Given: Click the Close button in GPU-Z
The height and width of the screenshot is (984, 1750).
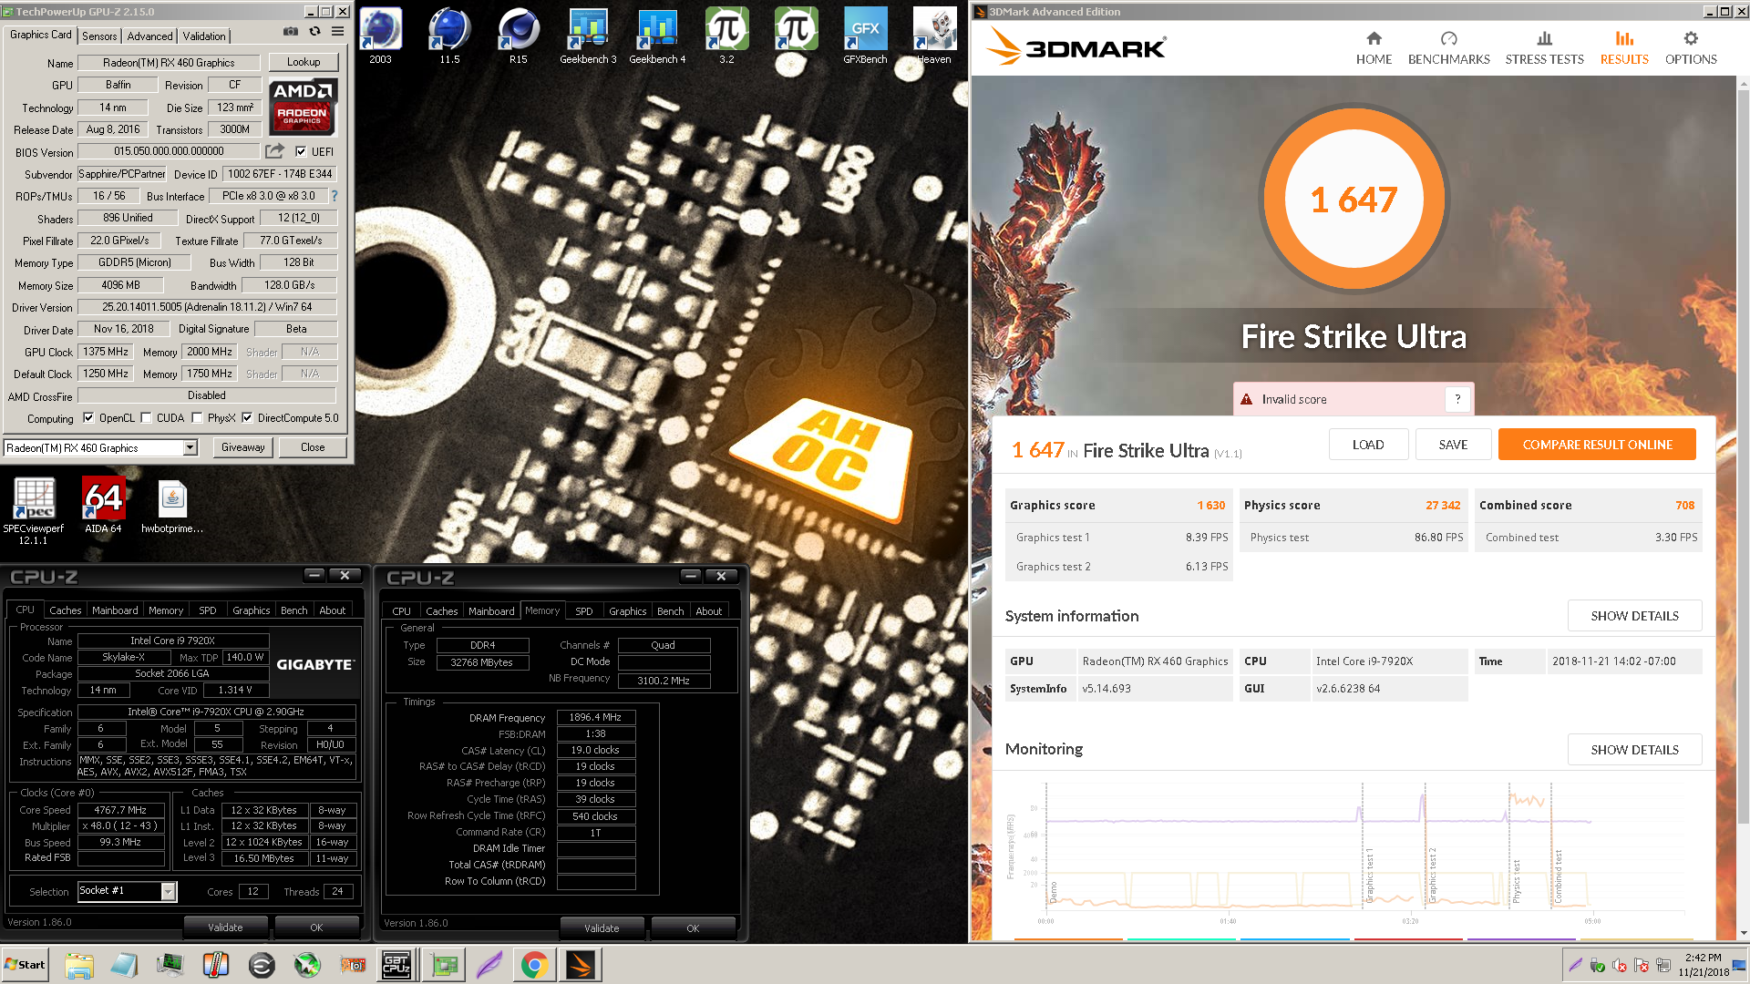Looking at the screenshot, I should pos(313,447).
